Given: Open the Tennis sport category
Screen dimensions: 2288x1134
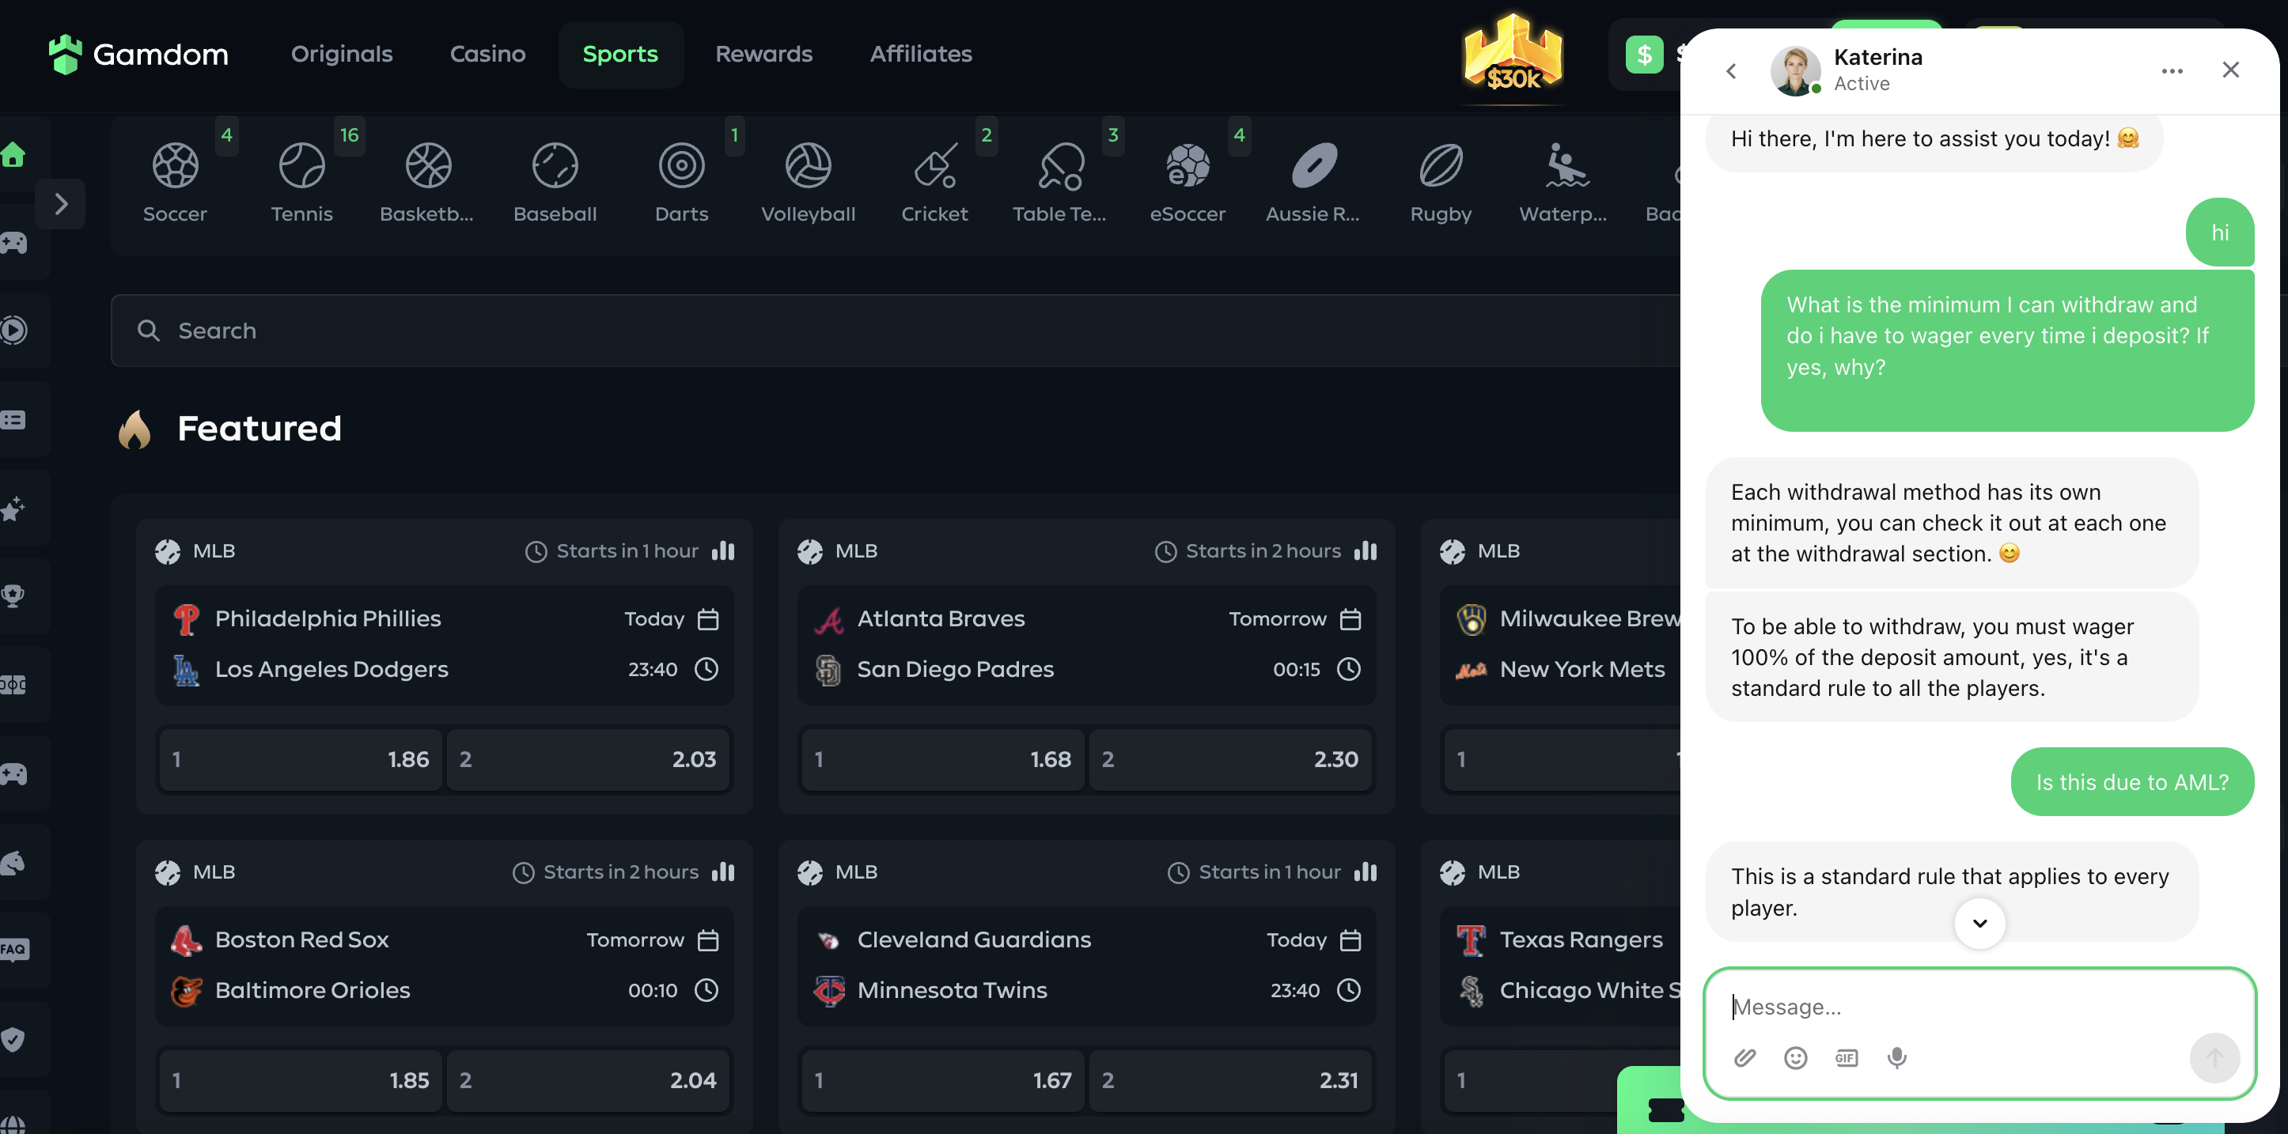Looking at the screenshot, I should (302, 183).
